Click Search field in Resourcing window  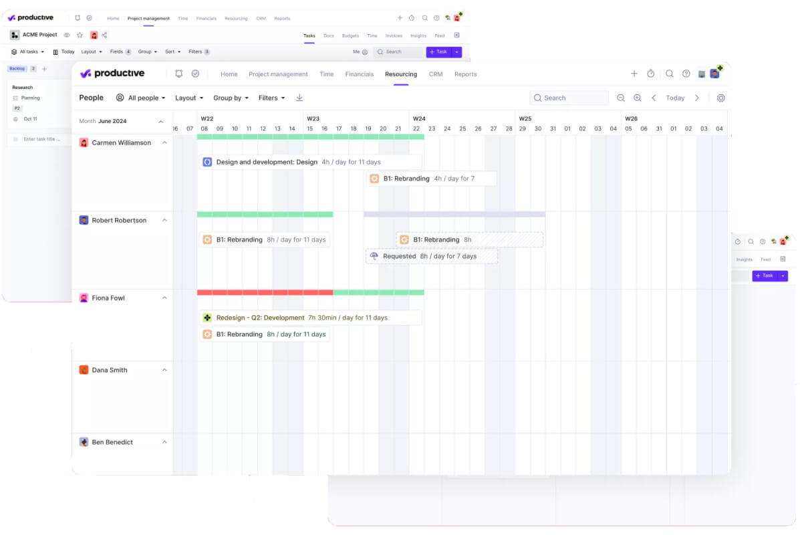(x=569, y=98)
